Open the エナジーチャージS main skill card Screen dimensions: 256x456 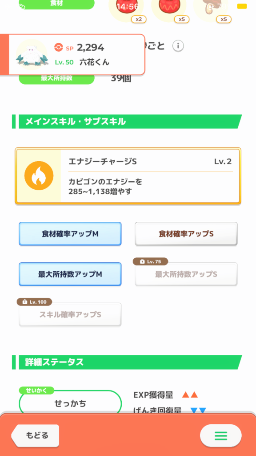click(x=128, y=175)
